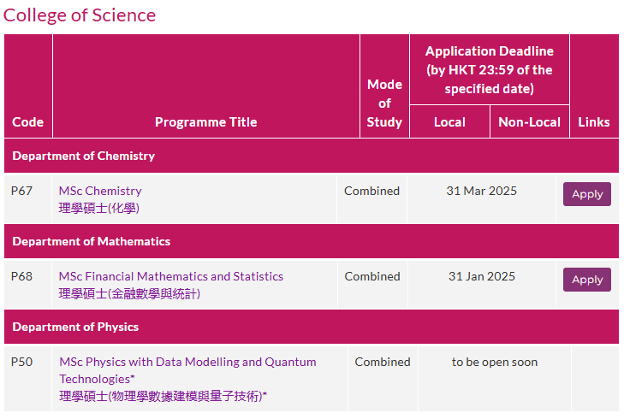The image size is (624, 419).
Task: Select the programme code P68
Action: (21, 276)
